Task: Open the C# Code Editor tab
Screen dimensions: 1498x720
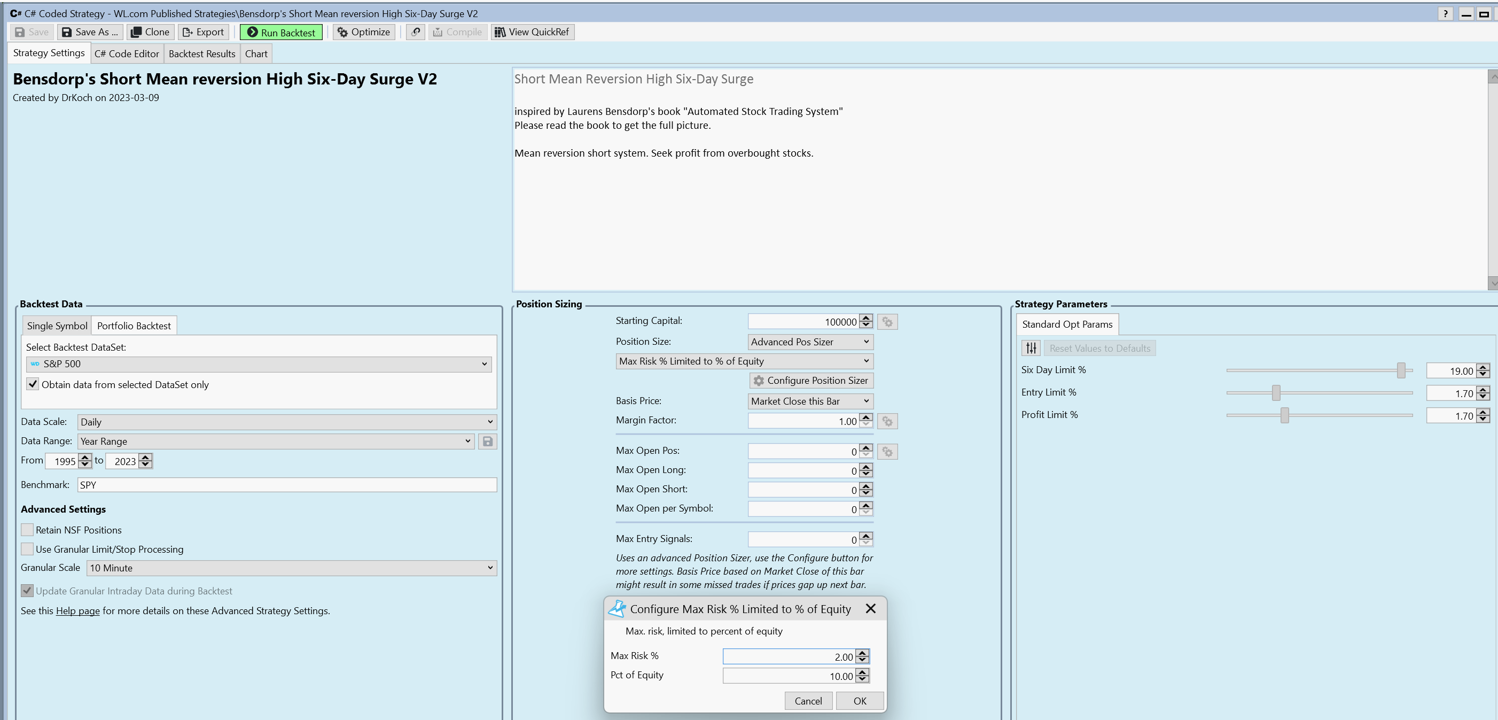Action: 126,53
